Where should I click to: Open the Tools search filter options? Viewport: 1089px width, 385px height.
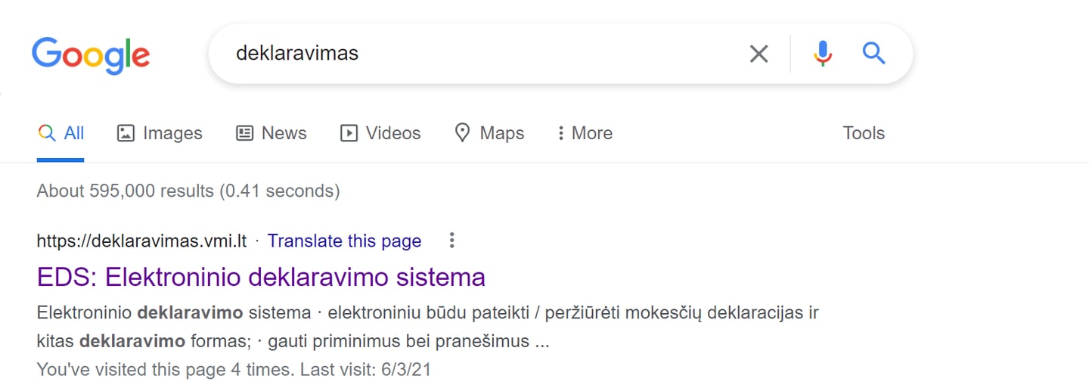tap(864, 133)
